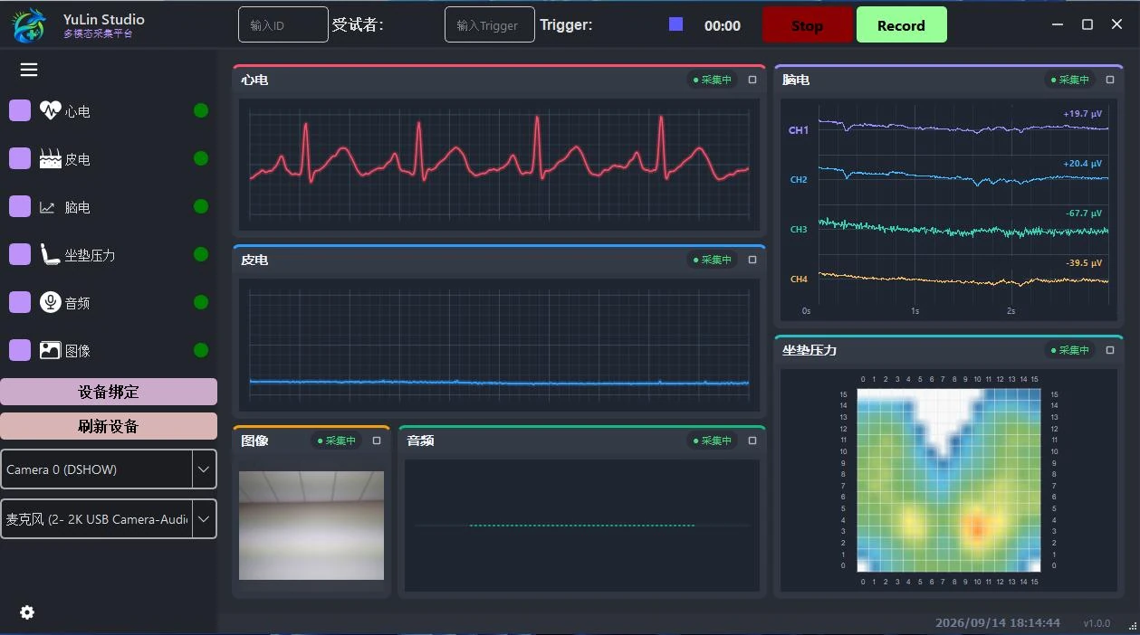Image resolution: width=1140 pixels, height=635 pixels.
Task: Click the CH1 channel label
Action: tap(799, 130)
